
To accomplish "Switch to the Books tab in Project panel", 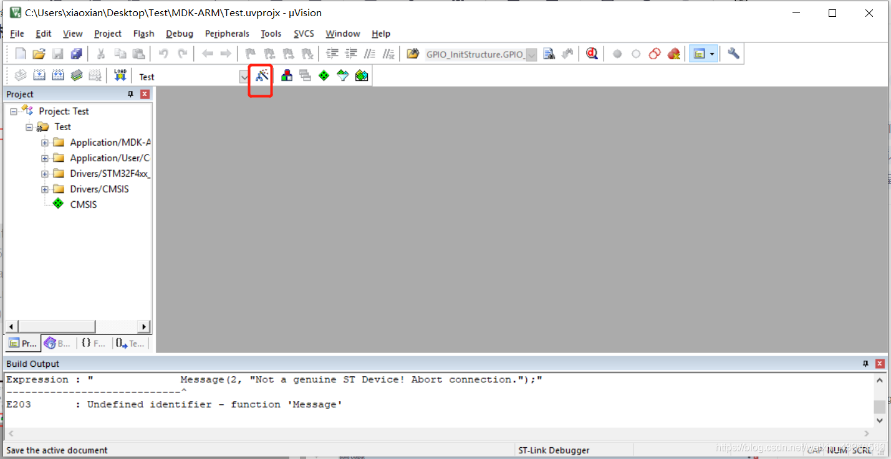I will tap(57, 343).
